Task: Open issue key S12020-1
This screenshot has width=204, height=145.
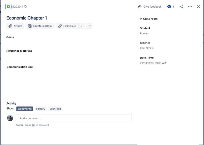Action: pyautogui.click(x=17, y=7)
